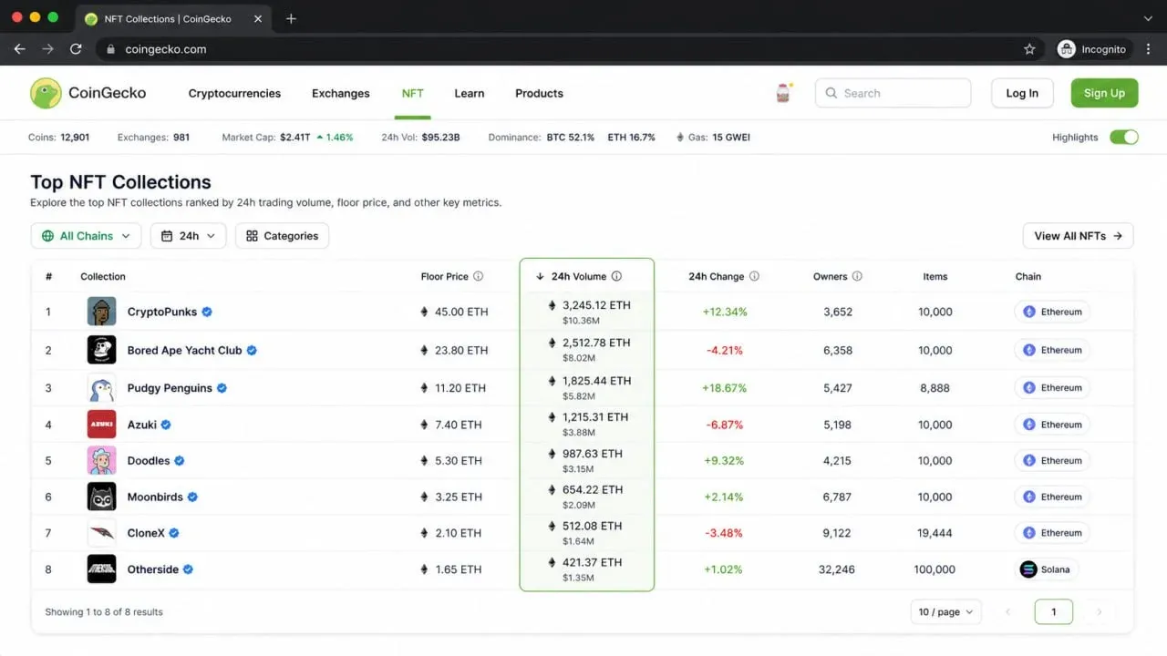Toggle the Highlights switch
This screenshot has height=656, width=1167.
[1124, 138]
